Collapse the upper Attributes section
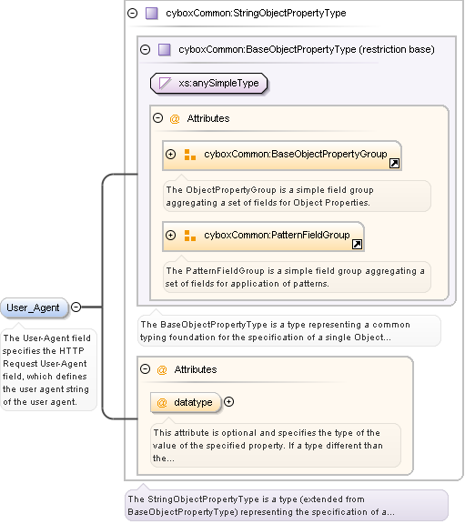465x524 pixels. tap(157, 118)
